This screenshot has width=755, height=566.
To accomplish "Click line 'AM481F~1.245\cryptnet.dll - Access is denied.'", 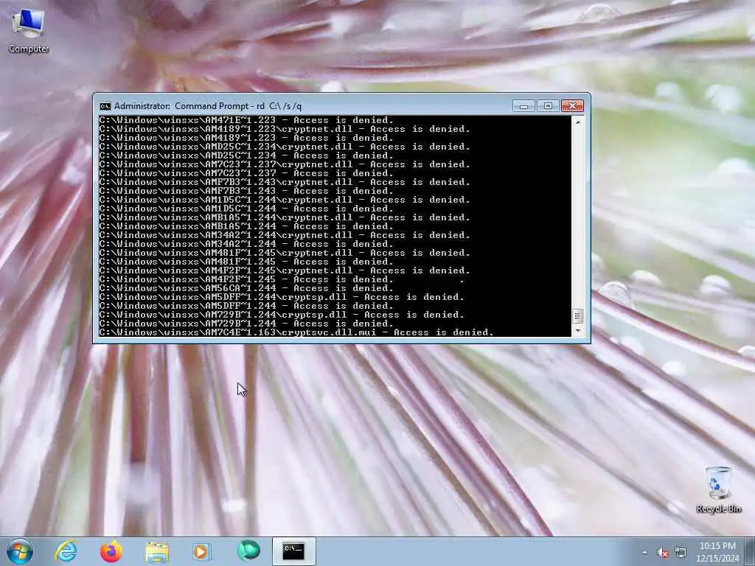I will 285,253.
